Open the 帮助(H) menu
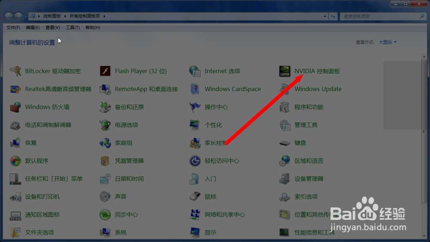The height and width of the screenshot is (242, 430). [x=93, y=27]
